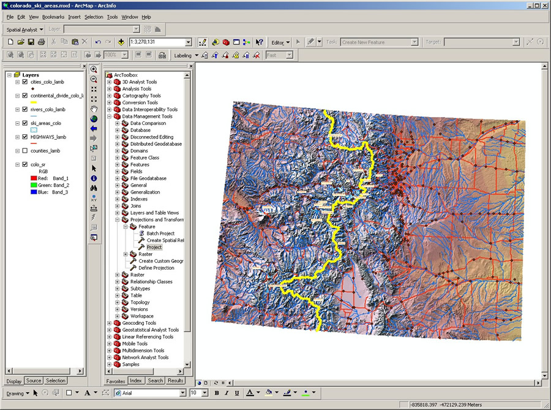551x410 pixels.
Task: Open the ArcToolbox Index tab
Action: point(136,381)
